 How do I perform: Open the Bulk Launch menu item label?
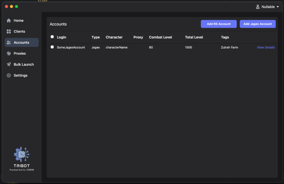click(x=24, y=64)
